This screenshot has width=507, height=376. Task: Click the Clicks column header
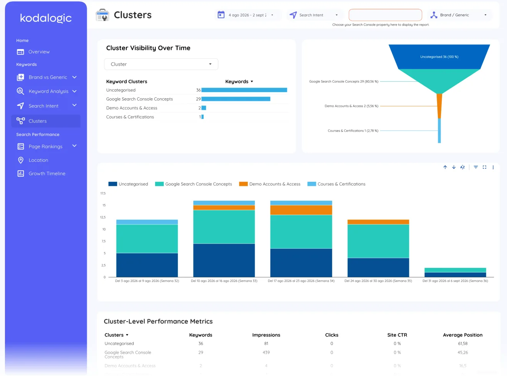(x=332, y=335)
